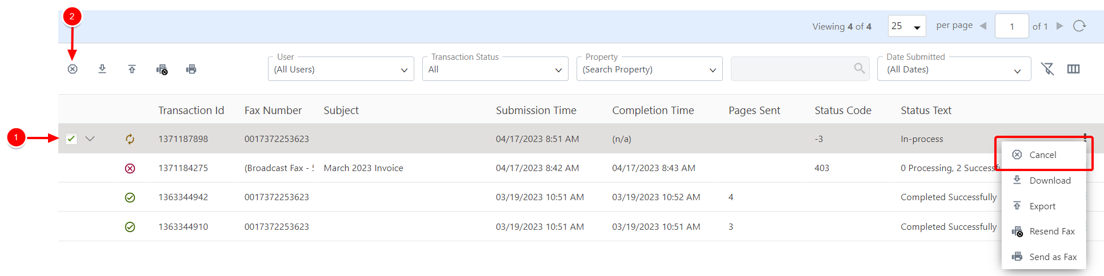Refresh the transaction list
1104x276 pixels.
point(1079,26)
